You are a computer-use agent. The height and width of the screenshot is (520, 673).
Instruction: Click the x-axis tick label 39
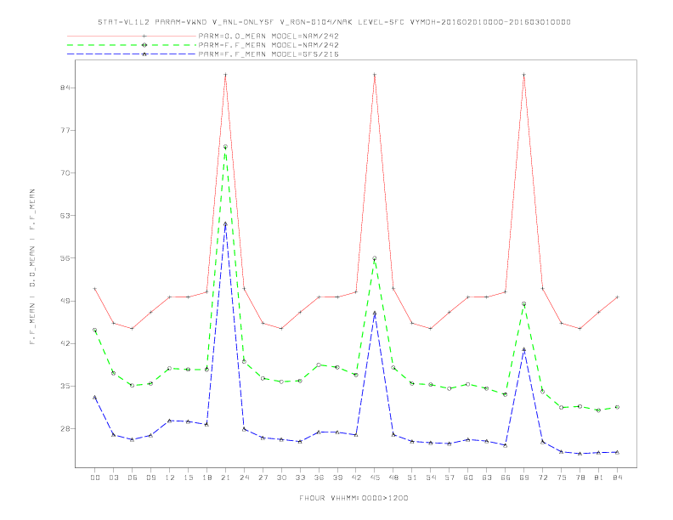pos(337,478)
